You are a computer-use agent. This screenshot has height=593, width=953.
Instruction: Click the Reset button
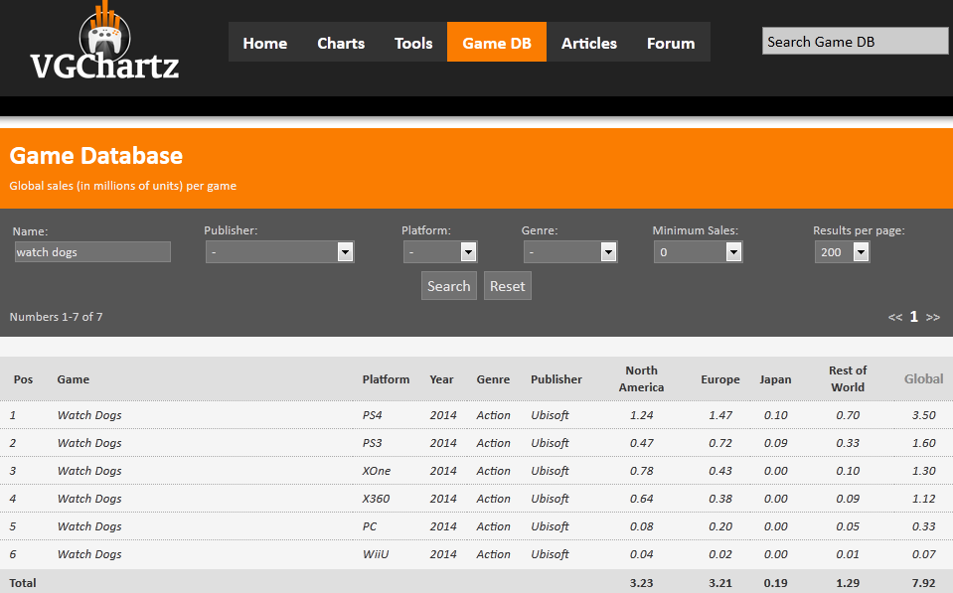(507, 286)
